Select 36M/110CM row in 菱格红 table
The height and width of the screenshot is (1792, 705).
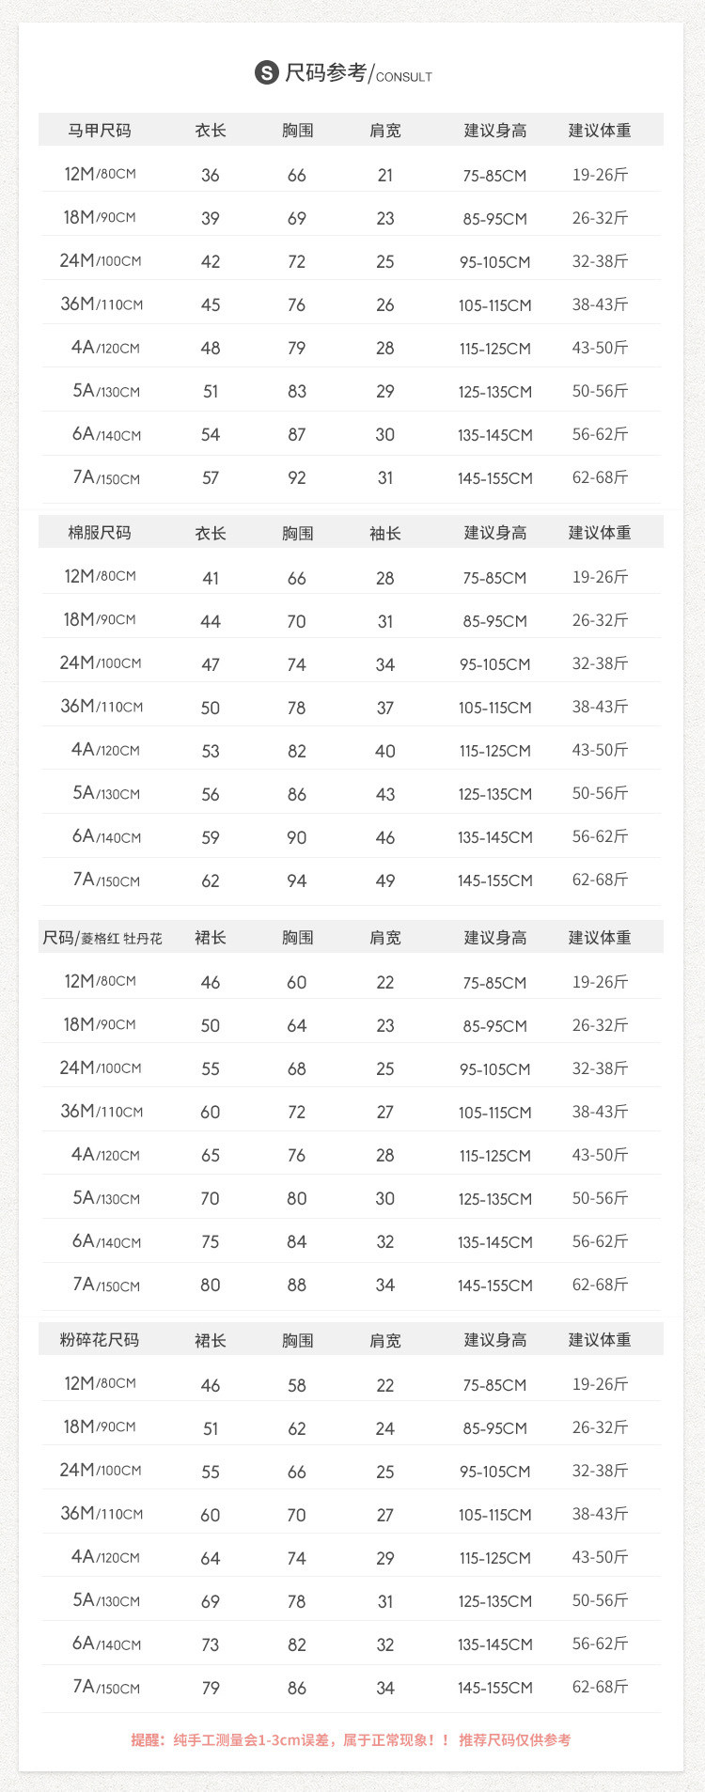pyautogui.click(x=102, y=1112)
